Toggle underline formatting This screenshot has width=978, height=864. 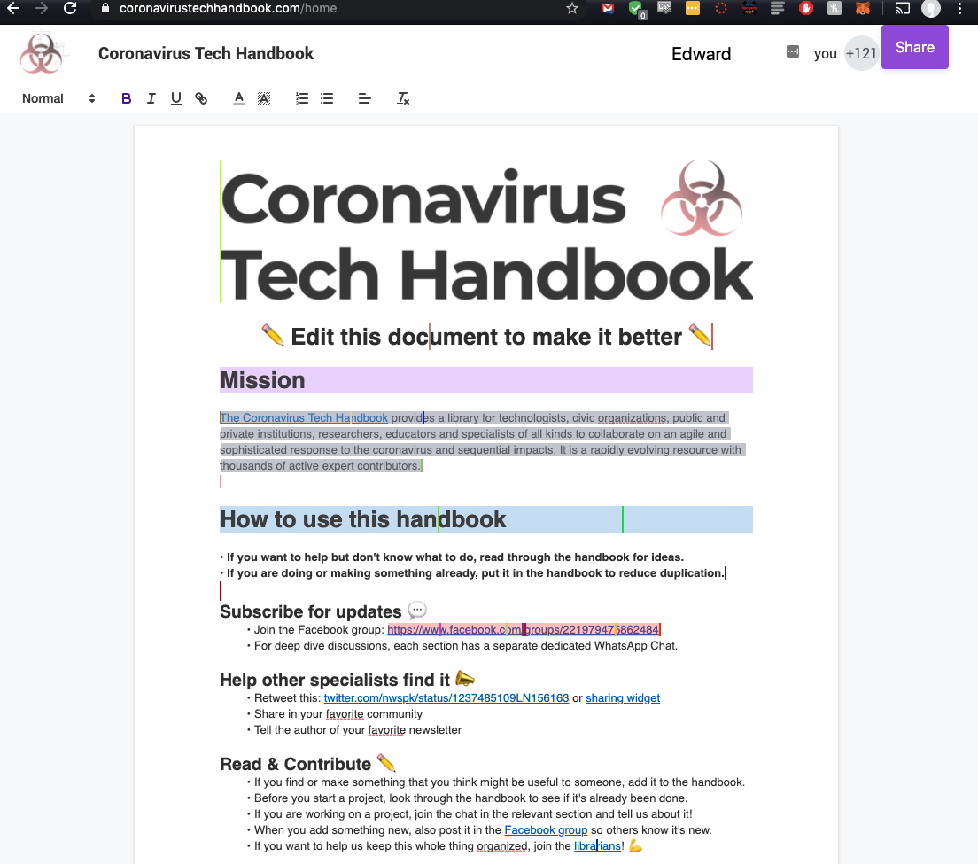[175, 98]
